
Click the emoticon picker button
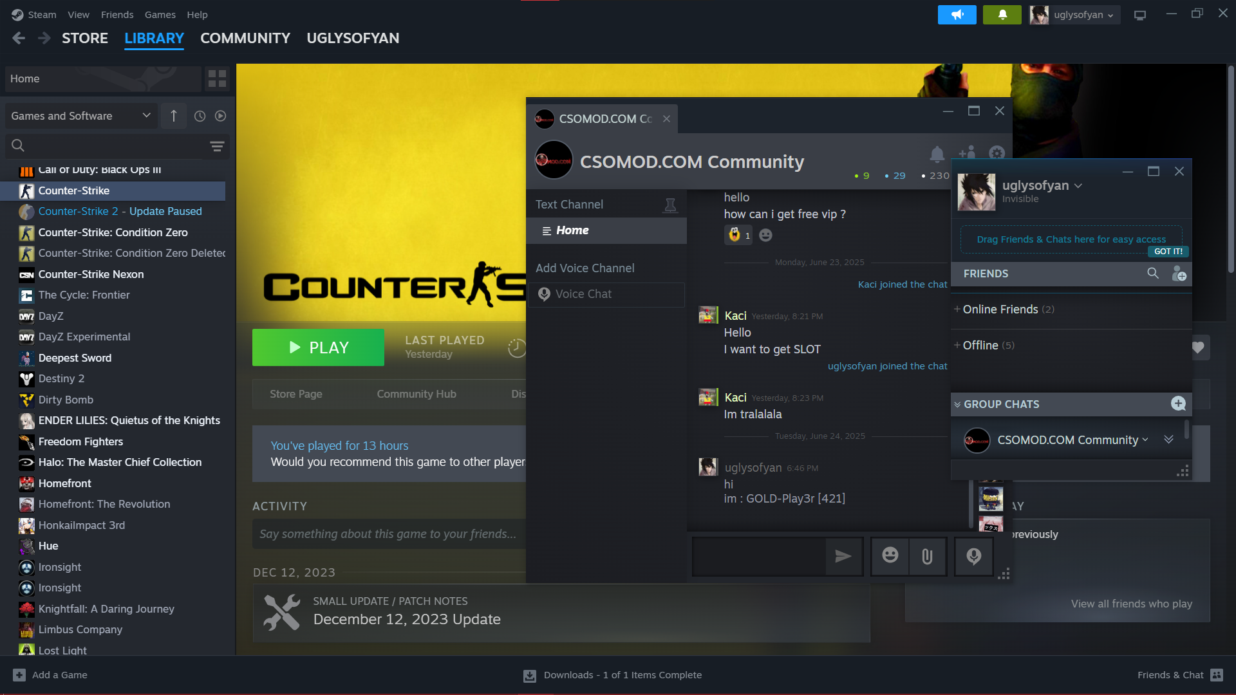[890, 556]
